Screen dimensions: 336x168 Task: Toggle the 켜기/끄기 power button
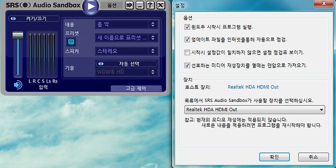34,19
